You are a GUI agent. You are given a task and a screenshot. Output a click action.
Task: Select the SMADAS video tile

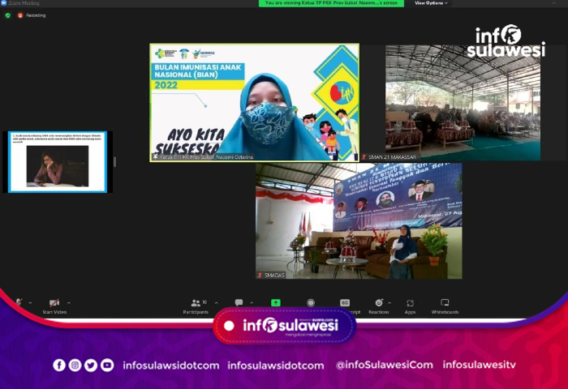pos(359,220)
